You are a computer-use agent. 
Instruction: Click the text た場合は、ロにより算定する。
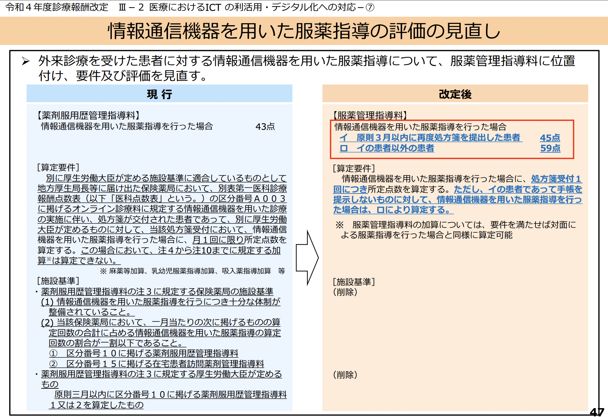click(393, 210)
